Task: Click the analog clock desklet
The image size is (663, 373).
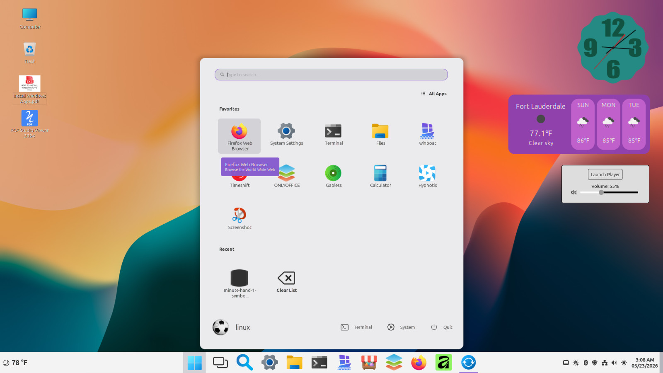Action: 613,48
